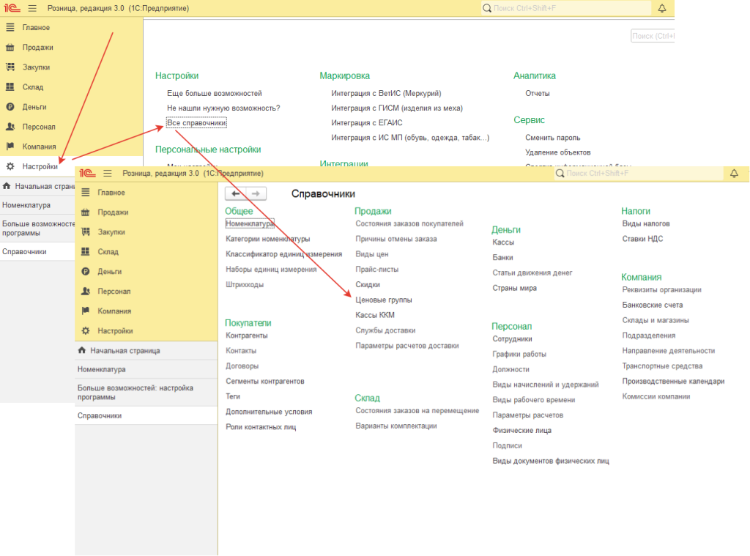
Task: Open Категории номенклатуры catalog
Action: click(268, 239)
